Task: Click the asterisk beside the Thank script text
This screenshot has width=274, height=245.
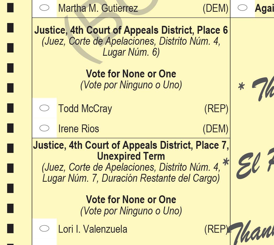Action: coord(241,87)
